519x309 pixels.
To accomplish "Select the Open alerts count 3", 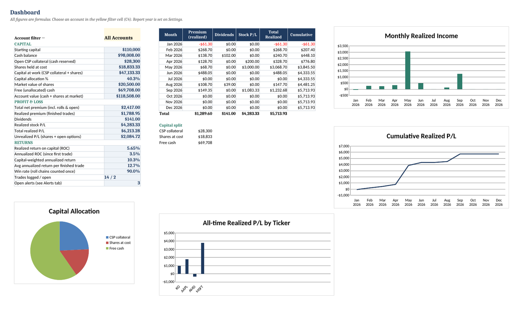I will click(x=122, y=183).
